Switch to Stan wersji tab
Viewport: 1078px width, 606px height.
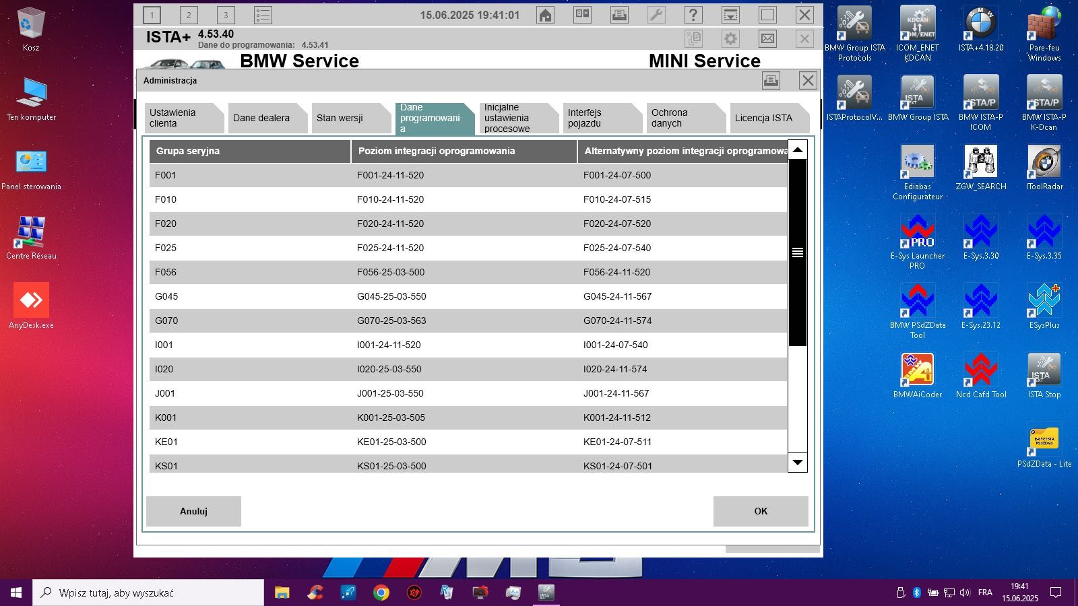click(351, 118)
